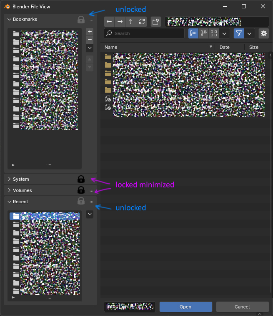Select the first blend backup file icon
Screen dimensions: 273x316
click(108, 99)
